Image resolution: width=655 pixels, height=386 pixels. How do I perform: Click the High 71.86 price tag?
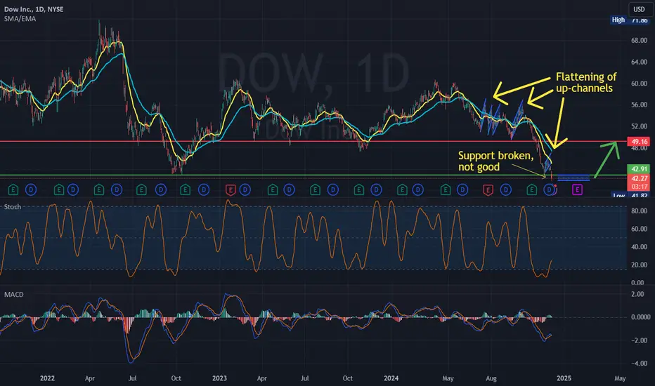tap(631, 20)
